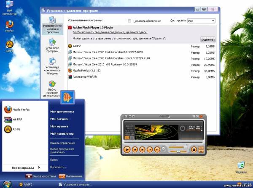Image resolution: width=253 pixels, height=188 pixels.
Task: Click the Adobe Flash Player 10 Plugin icon
Action: pyautogui.click(x=70, y=28)
